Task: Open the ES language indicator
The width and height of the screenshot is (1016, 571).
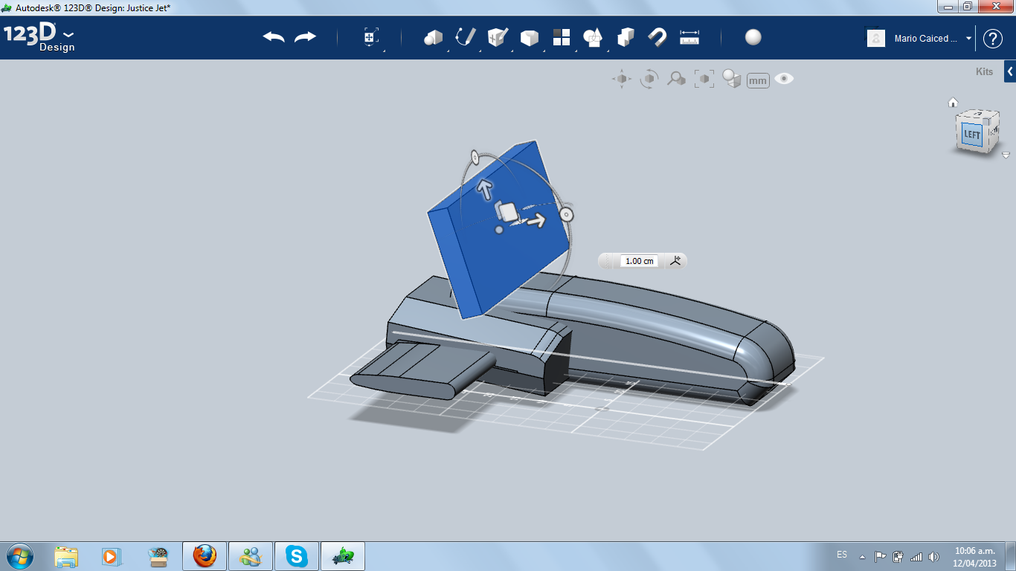Action: (x=842, y=555)
